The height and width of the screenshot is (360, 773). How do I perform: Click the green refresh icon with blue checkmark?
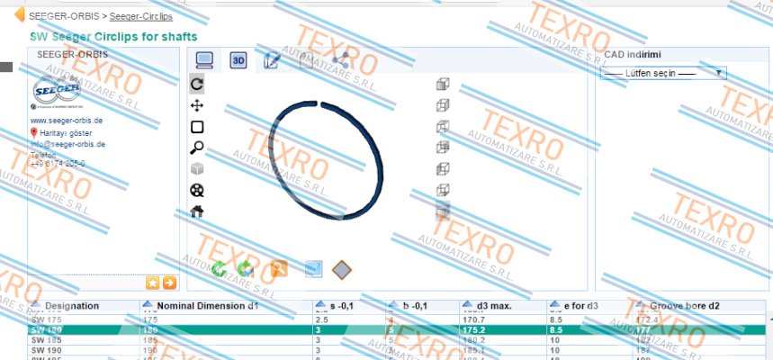[x=245, y=269]
